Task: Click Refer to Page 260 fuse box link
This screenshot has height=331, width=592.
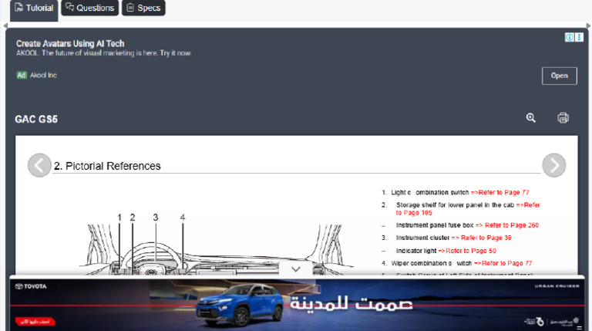Action: 507,225
